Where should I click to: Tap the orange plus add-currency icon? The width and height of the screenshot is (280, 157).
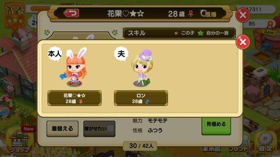coord(270,23)
